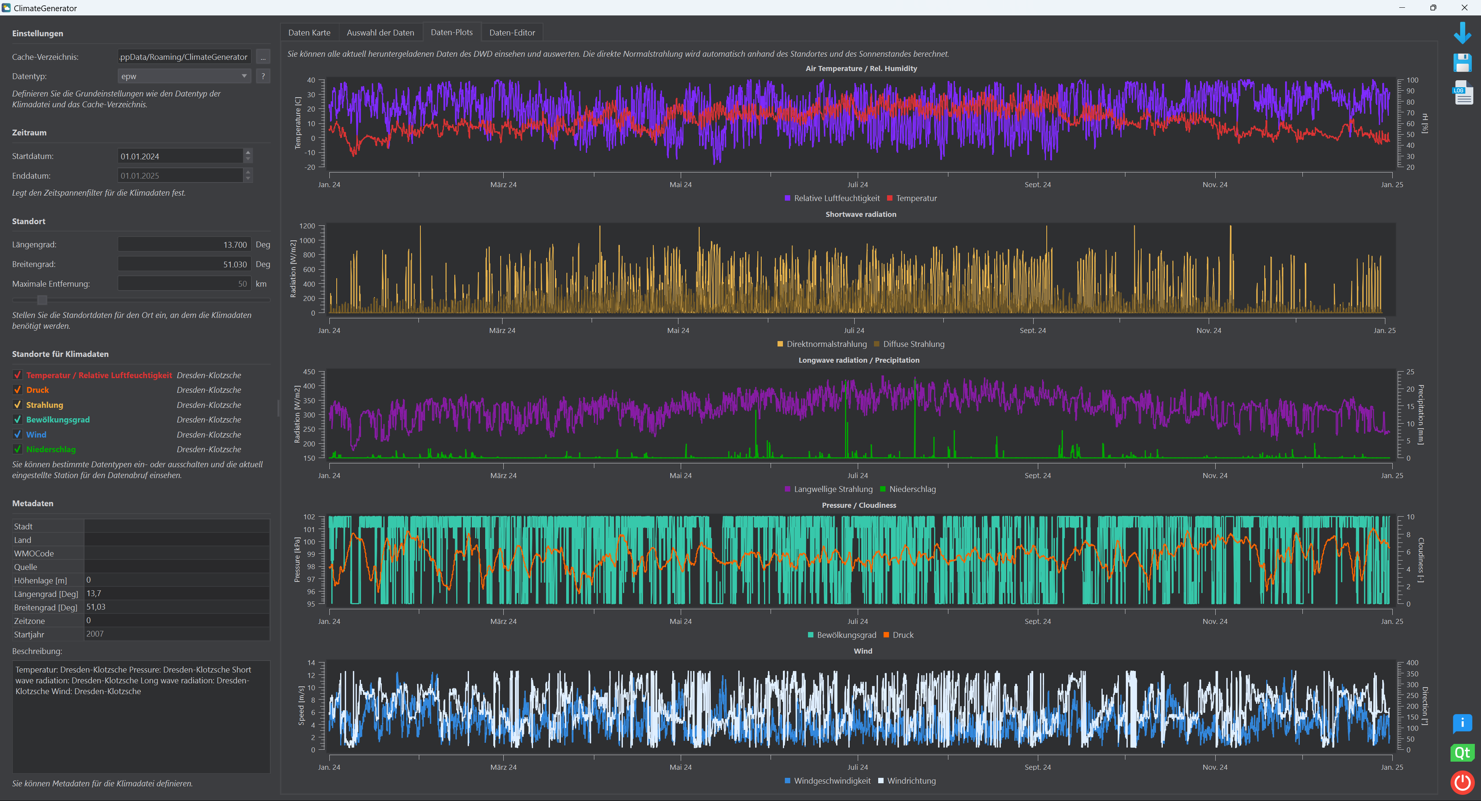Click the question mark help button next to Datentyp
The width and height of the screenshot is (1481, 801).
[263, 76]
